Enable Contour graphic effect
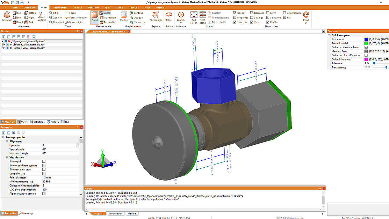The image size is (389, 219). click(136, 13)
